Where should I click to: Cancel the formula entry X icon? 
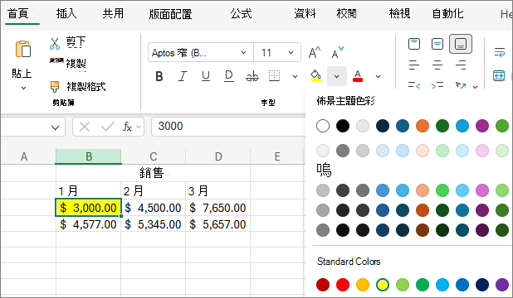(x=85, y=127)
